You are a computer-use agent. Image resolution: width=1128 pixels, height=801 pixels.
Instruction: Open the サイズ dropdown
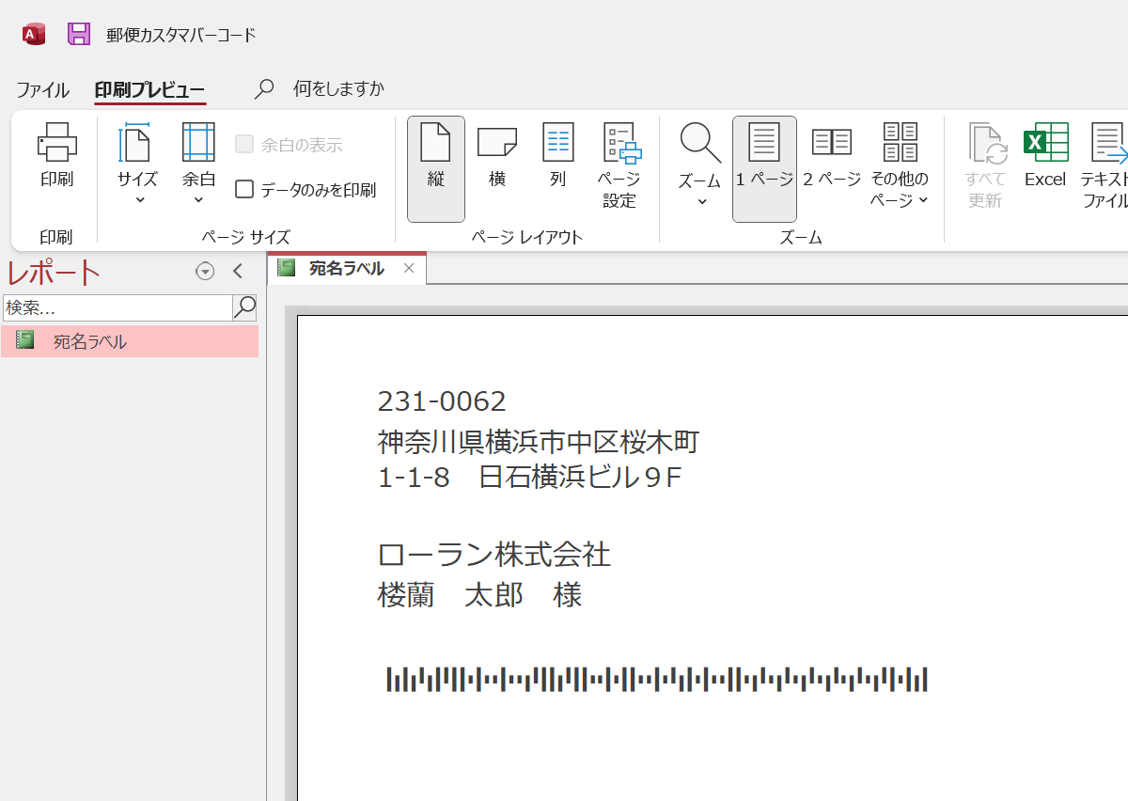click(137, 167)
